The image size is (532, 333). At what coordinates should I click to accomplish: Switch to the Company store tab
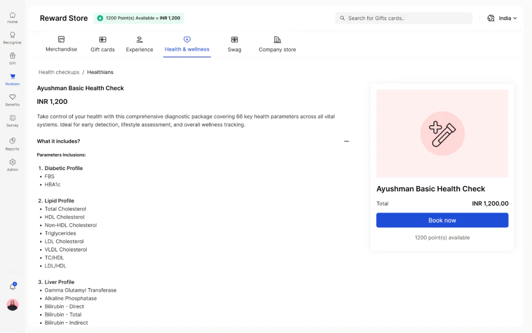pyautogui.click(x=277, y=44)
